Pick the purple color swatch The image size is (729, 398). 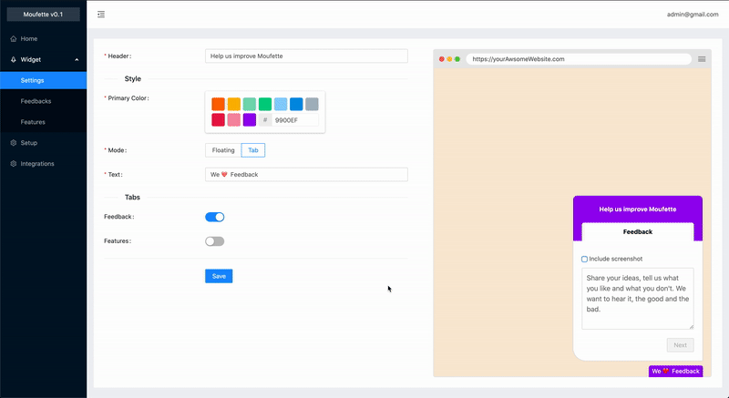249,120
